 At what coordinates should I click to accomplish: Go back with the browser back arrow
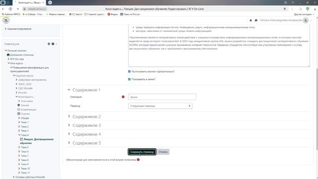point(3,9)
